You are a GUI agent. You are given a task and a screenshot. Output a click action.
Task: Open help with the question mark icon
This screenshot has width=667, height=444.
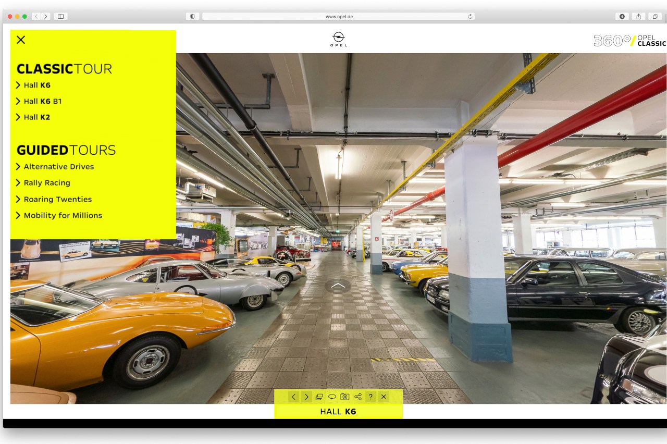click(x=370, y=397)
